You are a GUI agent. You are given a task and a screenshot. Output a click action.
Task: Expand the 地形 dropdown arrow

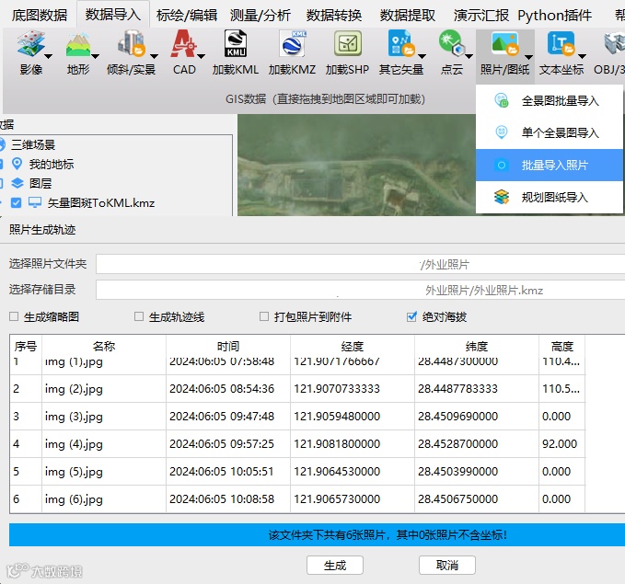(95, 57)
